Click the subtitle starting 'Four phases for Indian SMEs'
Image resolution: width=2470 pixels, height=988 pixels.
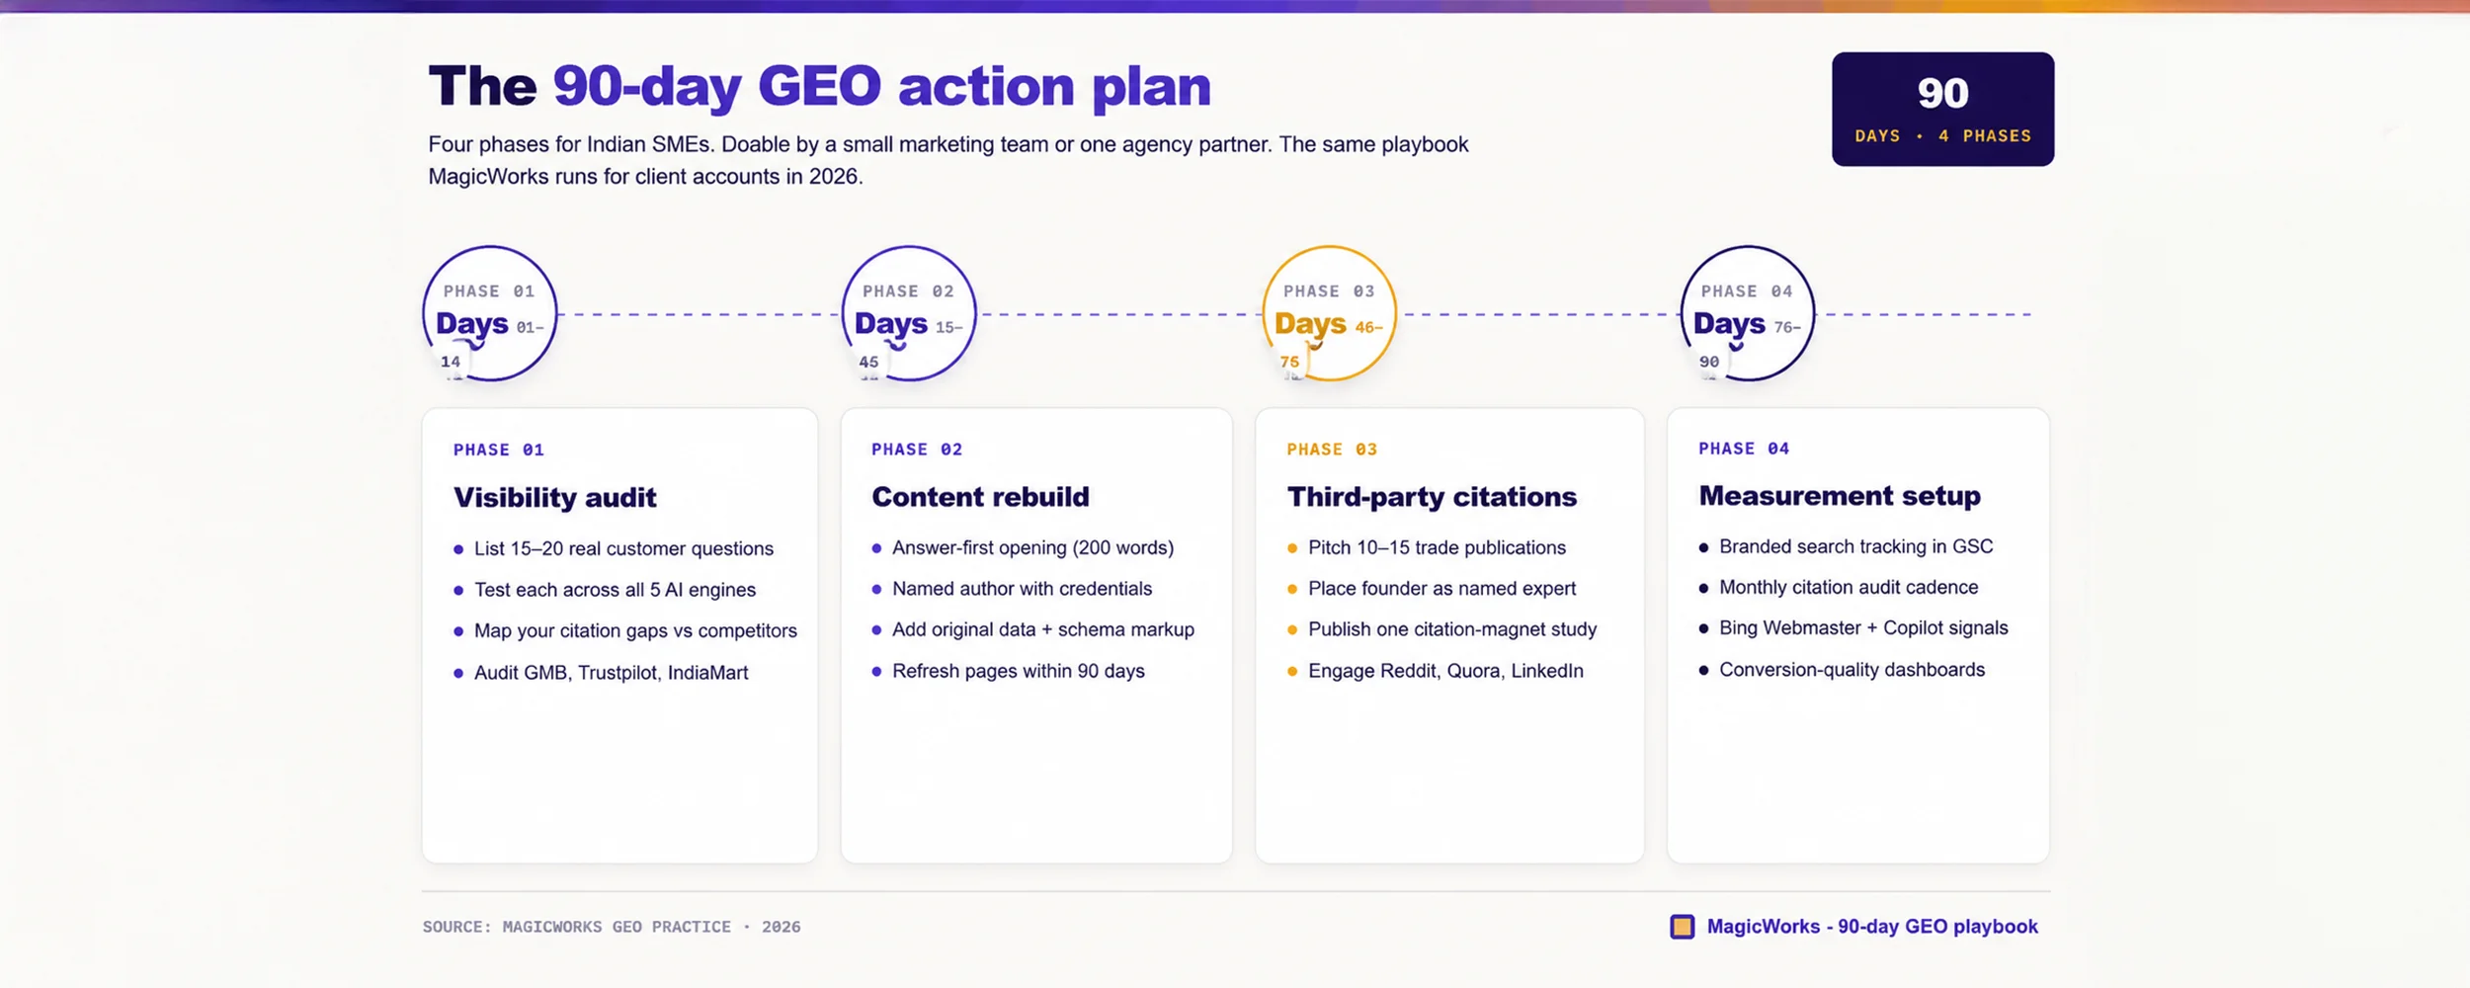tap(948, 160)
